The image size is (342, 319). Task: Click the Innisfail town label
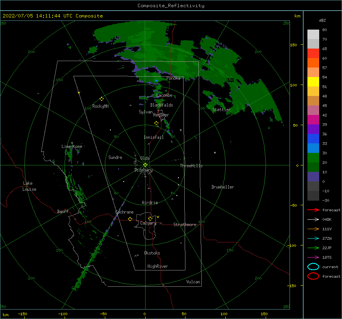(x=154, y=137)
